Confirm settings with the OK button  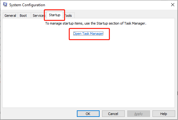click(88, 114)
